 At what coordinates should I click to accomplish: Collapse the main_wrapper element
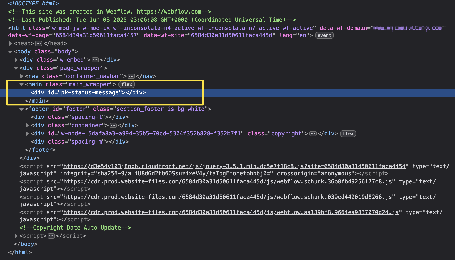21,84
